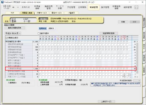Open the 請求管理 menu
146x105 pixels.
[x=105, y=7]
